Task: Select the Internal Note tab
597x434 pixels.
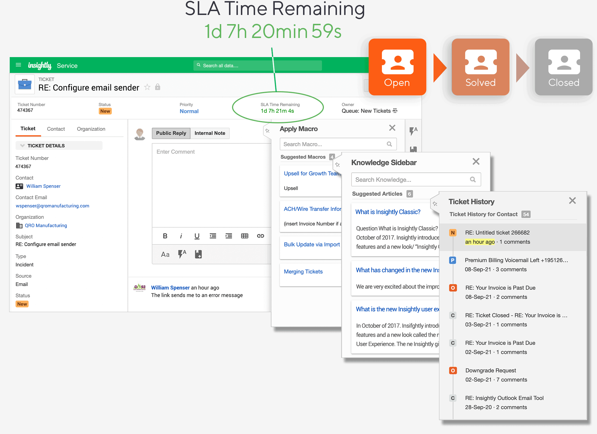Action: (x=210, y=133)
